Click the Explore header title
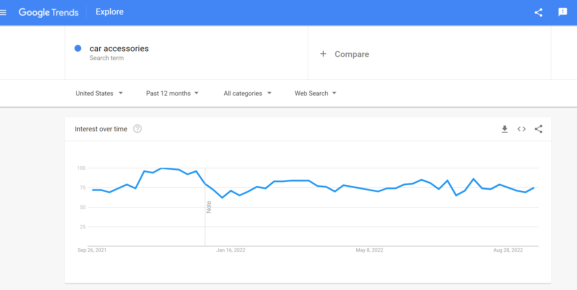Screen dimensions: 577x290 (x=109, y=12)
